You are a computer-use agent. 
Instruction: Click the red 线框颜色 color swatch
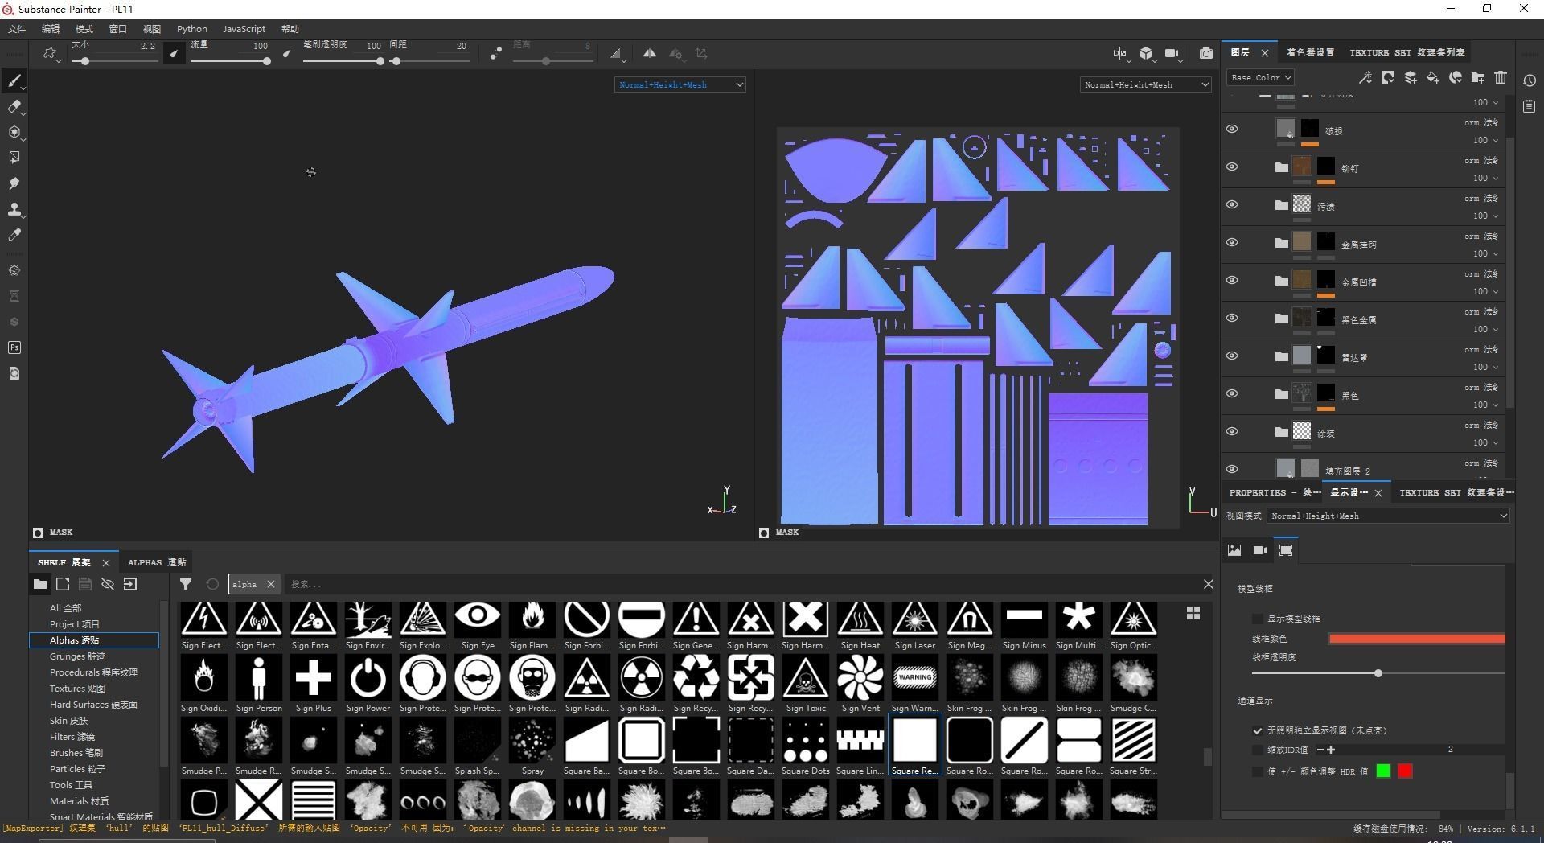tap(1417, 639)
